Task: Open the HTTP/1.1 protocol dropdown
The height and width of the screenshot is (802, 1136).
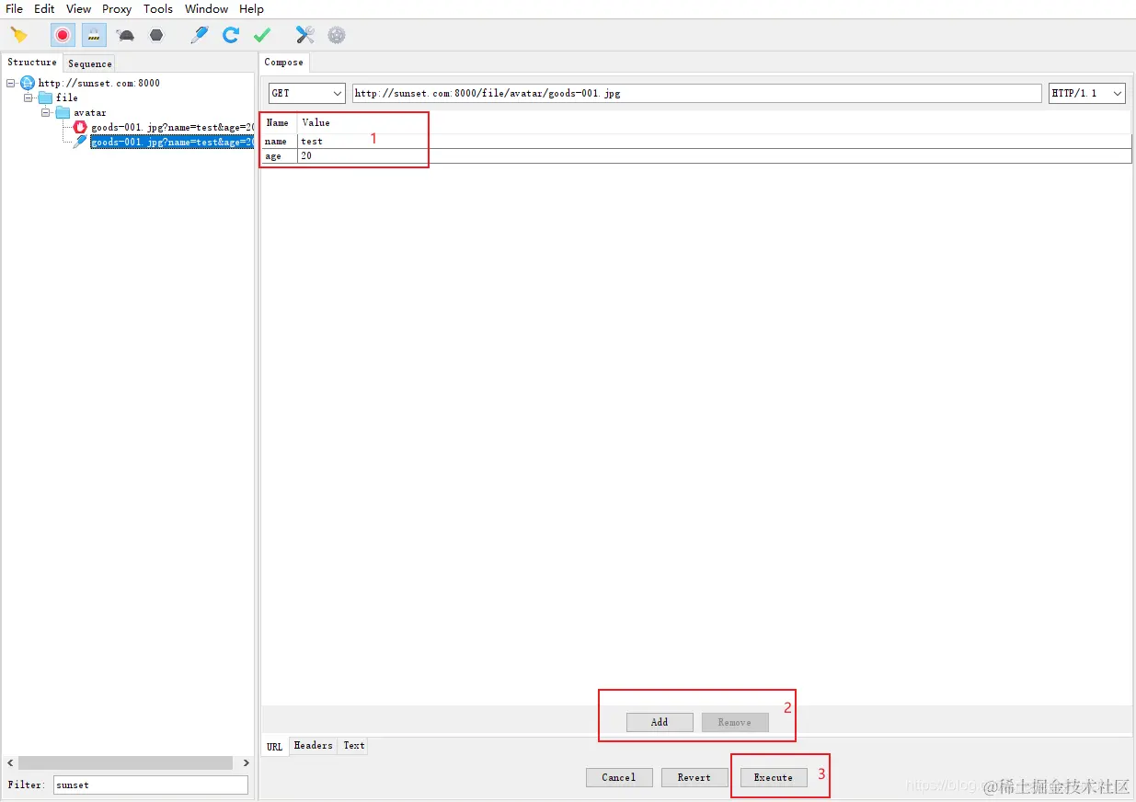Action: (1087, 93)
